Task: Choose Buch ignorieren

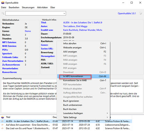Action: (83, 101)
